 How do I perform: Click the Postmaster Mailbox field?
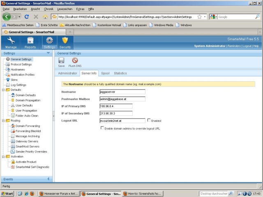point(122,99)
